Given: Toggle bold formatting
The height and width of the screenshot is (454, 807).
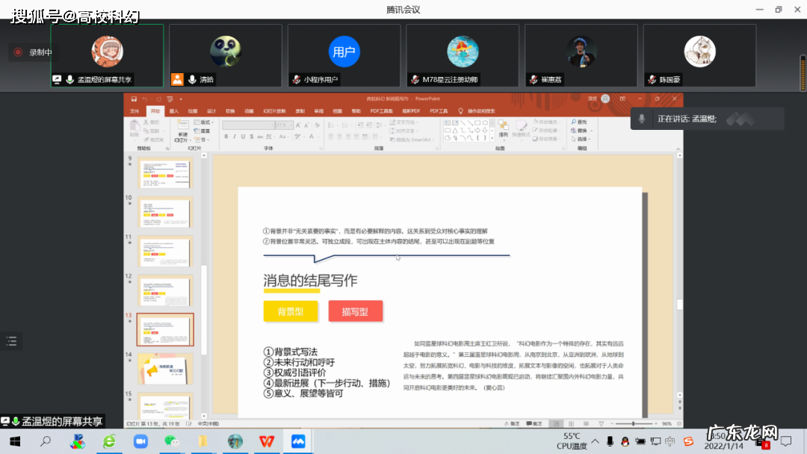Looking at the screenshot, I should pyautogui.click(x=226, y=136).
